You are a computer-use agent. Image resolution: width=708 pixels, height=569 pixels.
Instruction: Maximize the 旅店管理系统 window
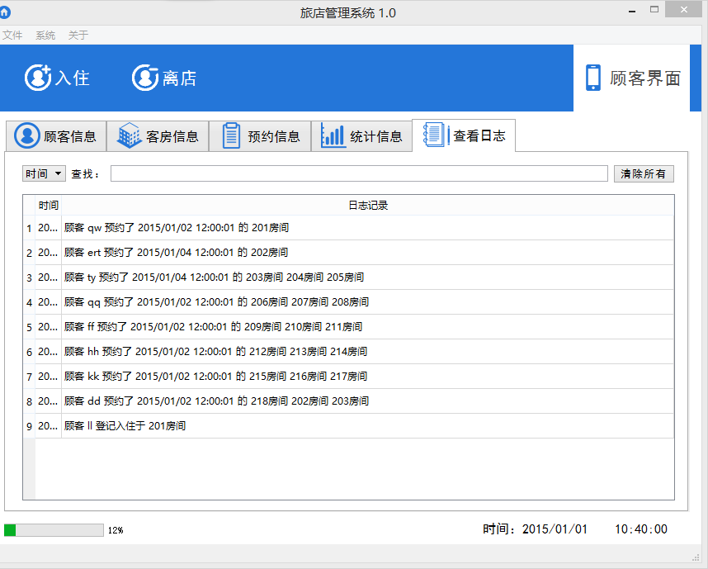654,9
